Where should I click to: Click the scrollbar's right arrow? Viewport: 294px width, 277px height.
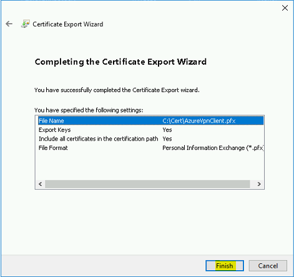[259, 184]
